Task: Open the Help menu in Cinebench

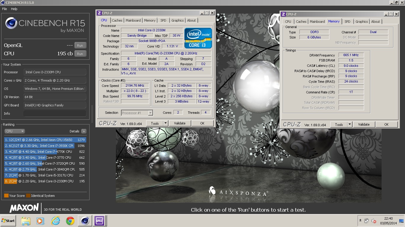Action: (x=14, y=9)
